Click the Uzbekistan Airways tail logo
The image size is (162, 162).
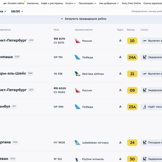[x=77, y=143]
